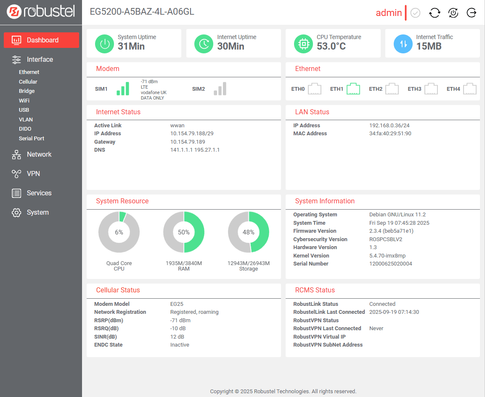Image resolution: width=485 pixels, height=397 pixels.
Task: Click SIM1 signal strength bars
Action: click(123, 89)
